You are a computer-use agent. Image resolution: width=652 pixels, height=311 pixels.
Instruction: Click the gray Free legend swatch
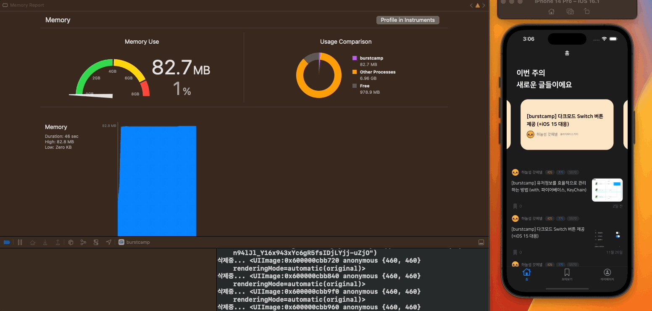(x=355, y=86)
